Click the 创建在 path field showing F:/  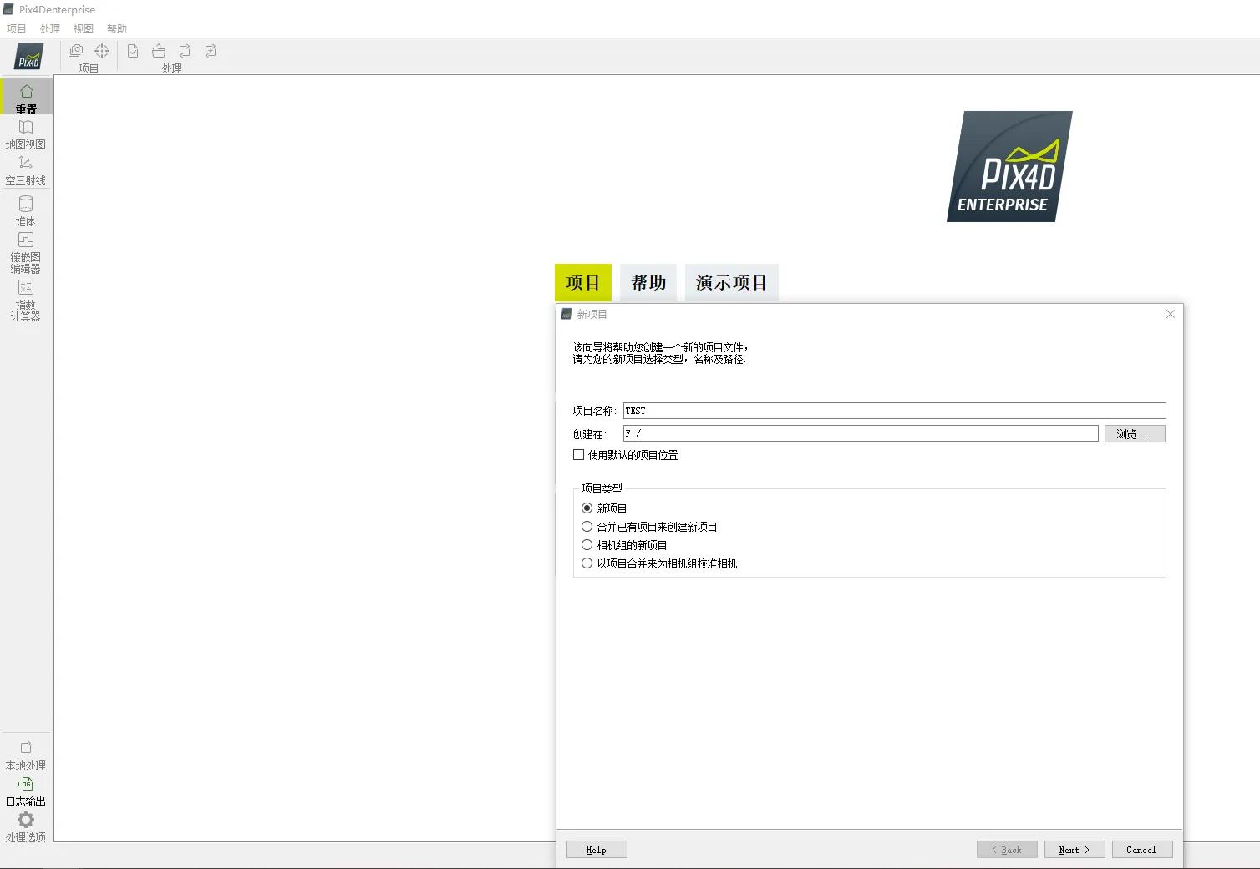tap(861, 433)
